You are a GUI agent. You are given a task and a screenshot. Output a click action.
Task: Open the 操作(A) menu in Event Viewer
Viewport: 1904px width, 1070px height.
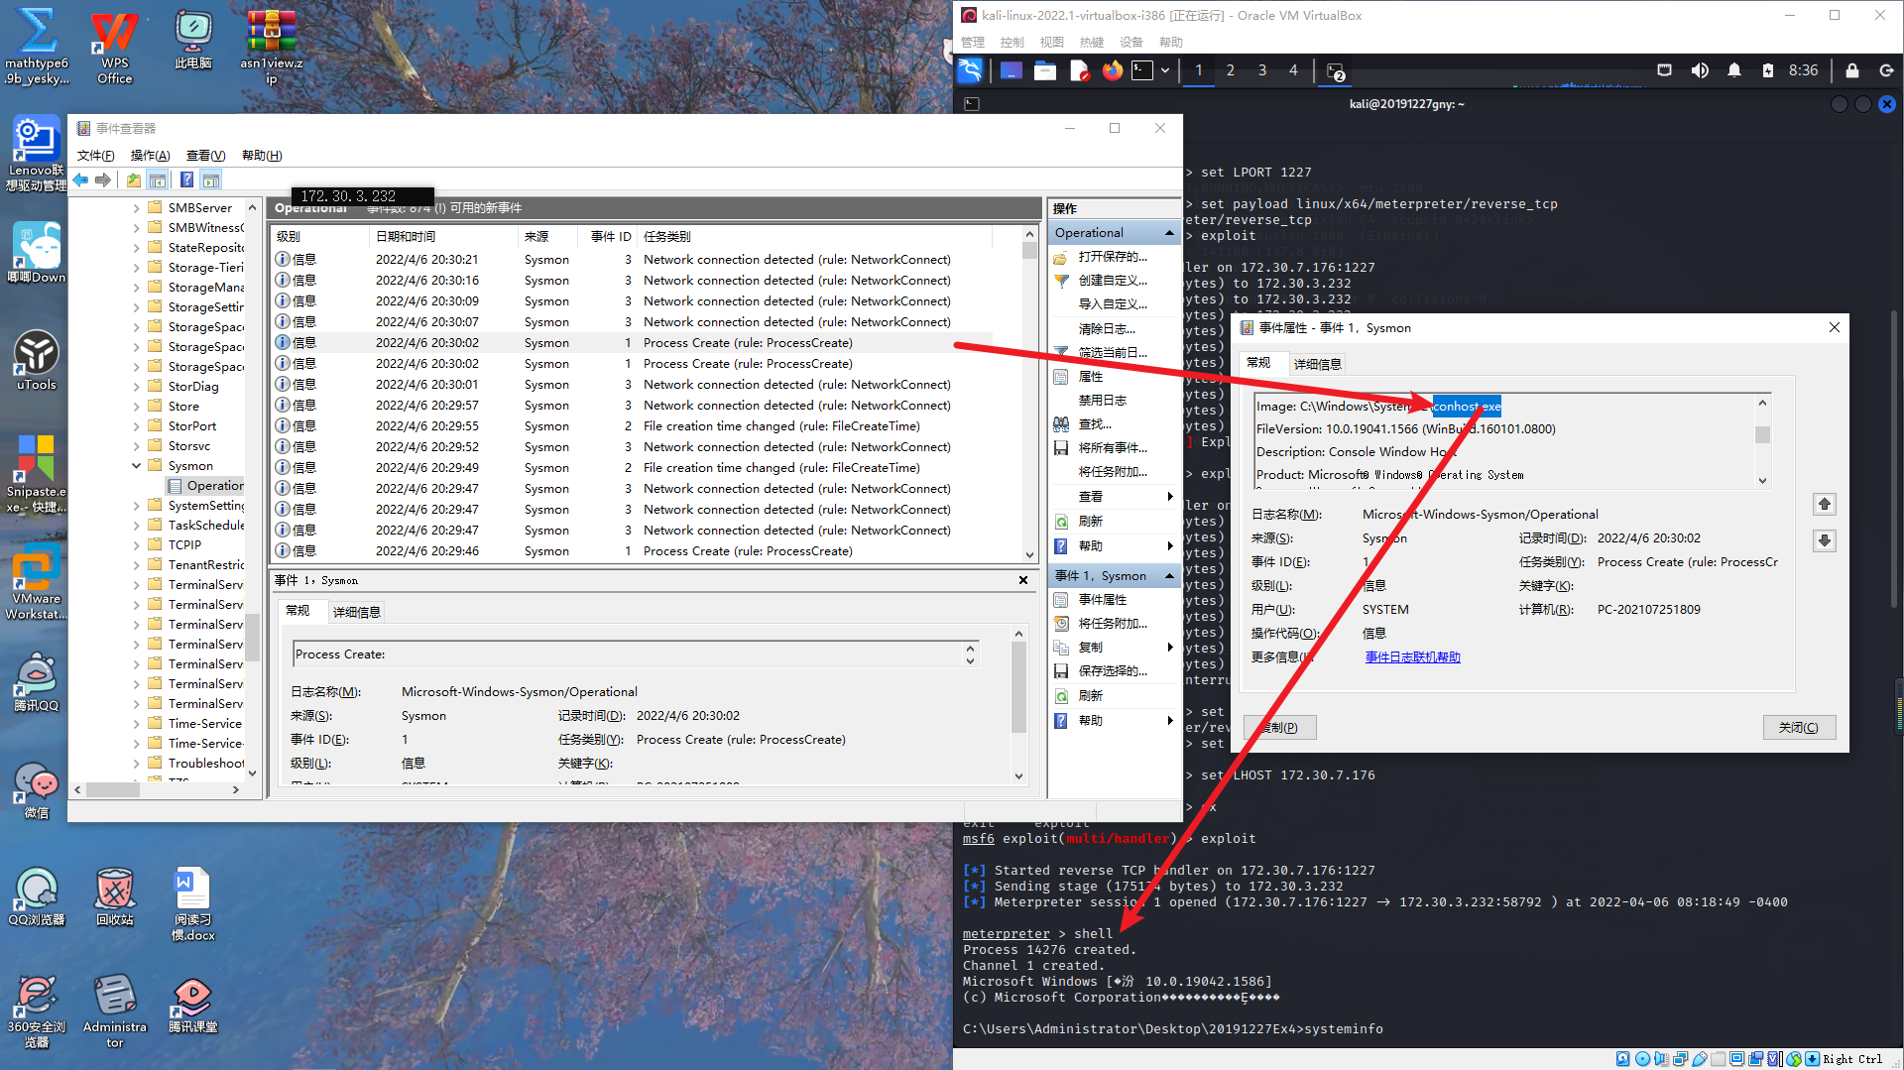[151, 156]
